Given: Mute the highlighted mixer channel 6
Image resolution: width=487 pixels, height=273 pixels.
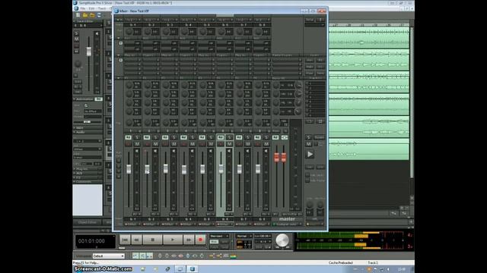Looking at the screenshot, I should point(229,144).
